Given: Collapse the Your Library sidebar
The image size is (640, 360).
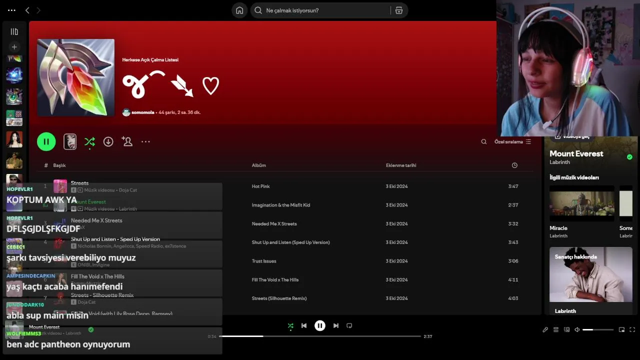Looking at the screenshot, I should click(14, 31).
